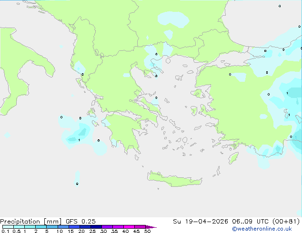This screenshot has height=233, width=302.
Task: Click the 0.5–1 mm legend swatch
Action: point(19,227)
